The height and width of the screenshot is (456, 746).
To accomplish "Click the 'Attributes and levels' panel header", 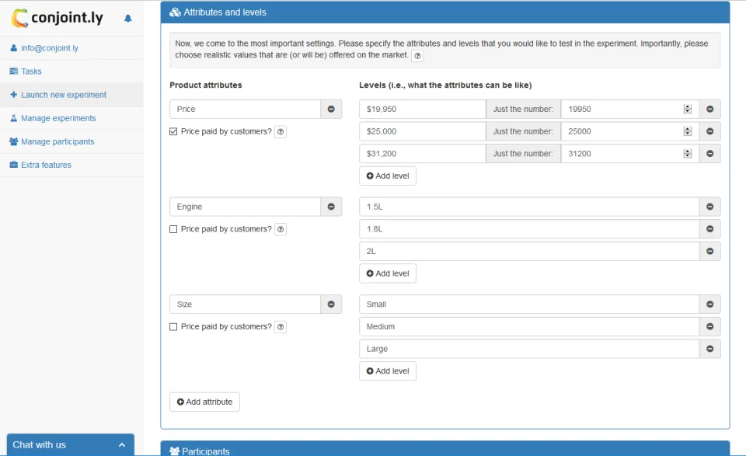I will (444, 12).
